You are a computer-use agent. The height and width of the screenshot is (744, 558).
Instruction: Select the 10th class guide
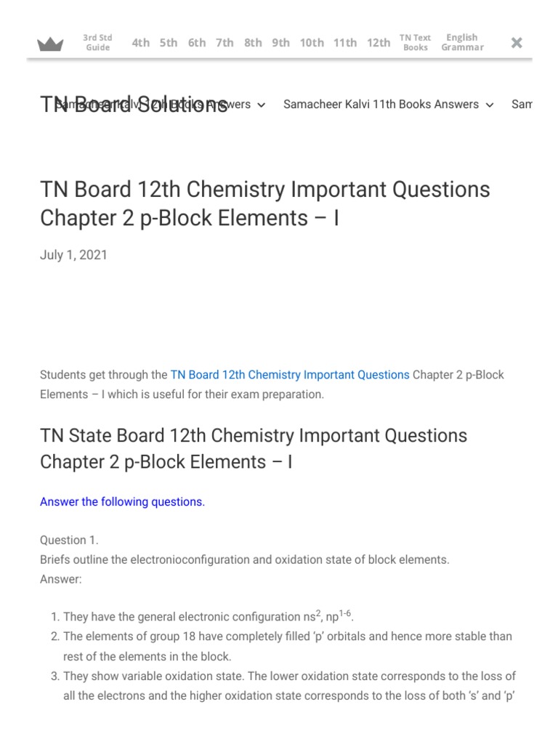(x=312, y=43)
